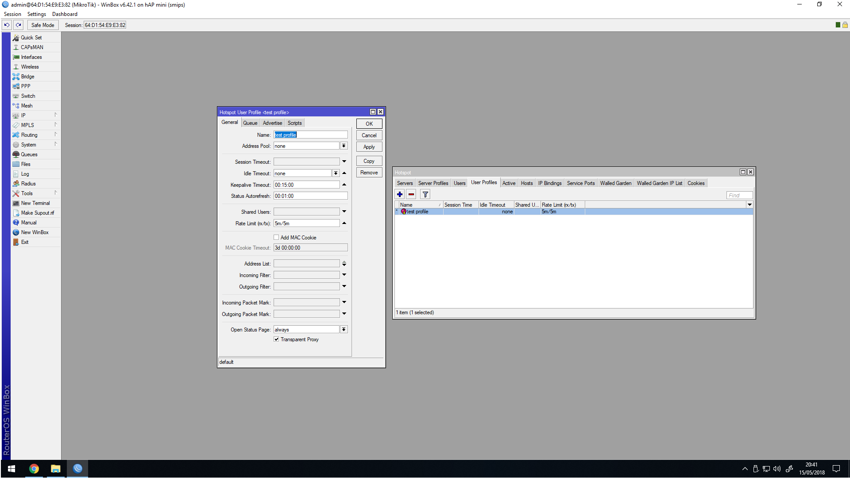The height and width of the screenshot is (478, 850).
Task: Expand the Shared Users field arrow
Action: pos(344,212)
